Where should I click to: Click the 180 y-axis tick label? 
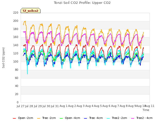16,29
